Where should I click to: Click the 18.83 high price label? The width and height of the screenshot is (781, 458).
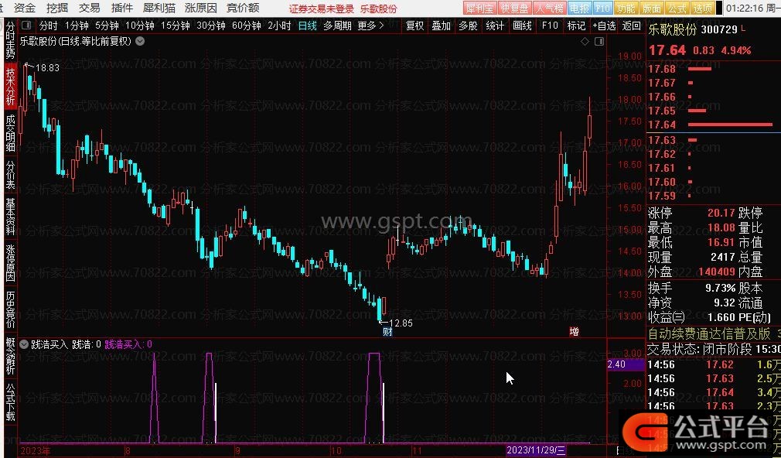click(48, 68)
